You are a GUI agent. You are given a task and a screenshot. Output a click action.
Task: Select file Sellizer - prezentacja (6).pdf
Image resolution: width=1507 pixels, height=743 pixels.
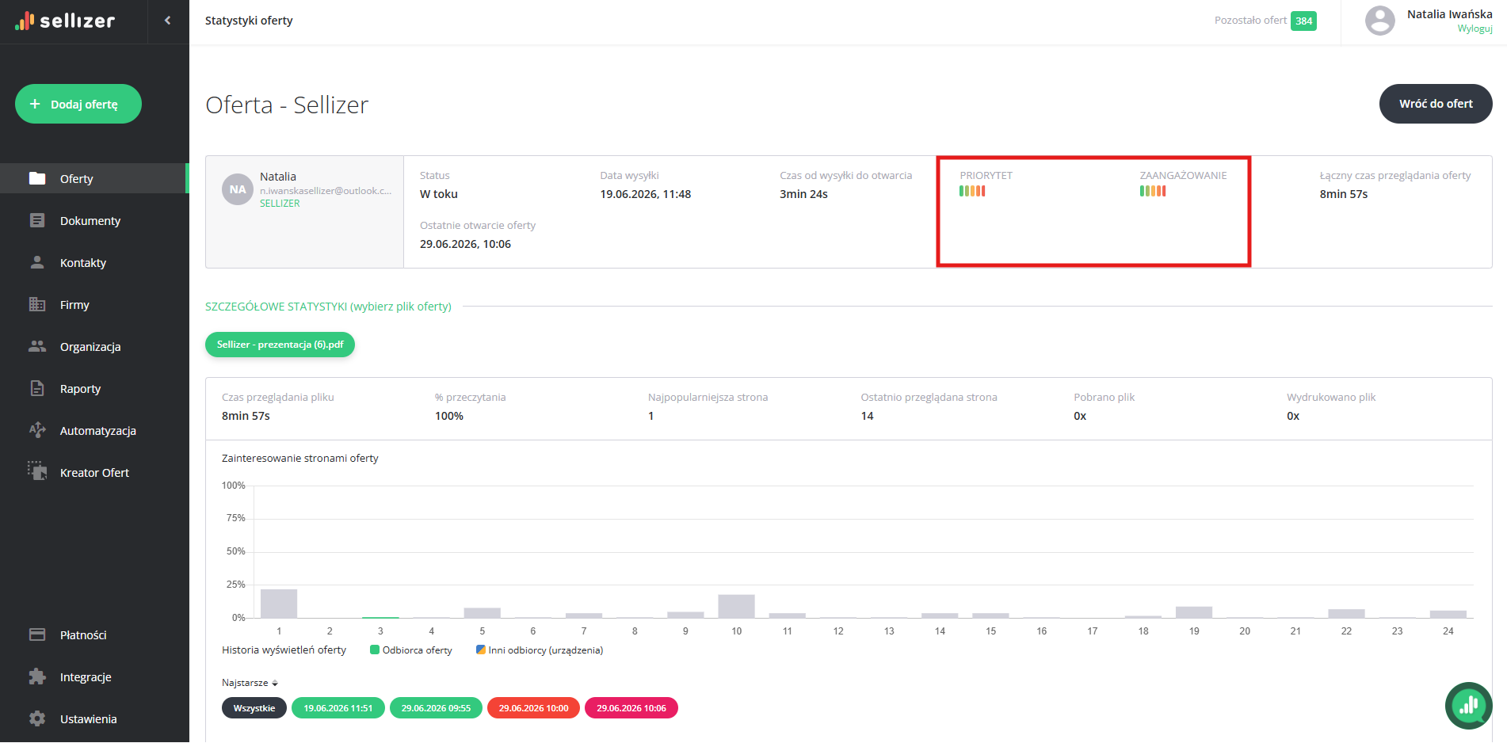pos(280,345)
